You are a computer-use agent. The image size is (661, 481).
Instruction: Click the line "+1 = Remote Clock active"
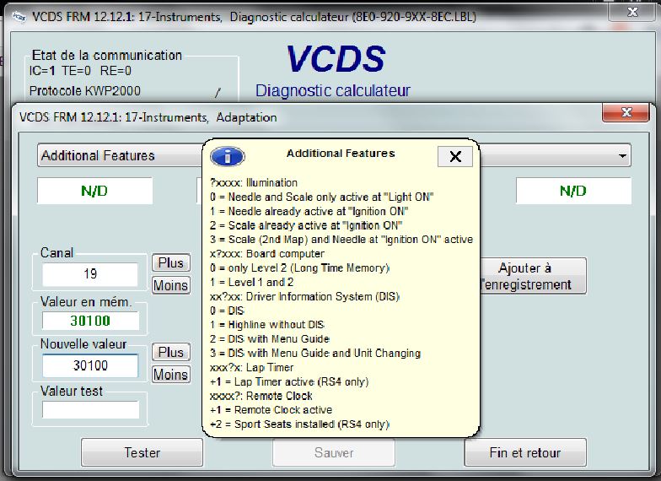tap(271, 410)
